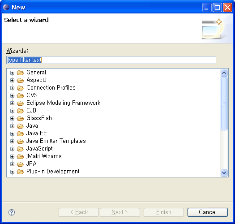Click the wizard list scroll up arrow
This screenshot has height=224, width=235.
pos(224,73)
